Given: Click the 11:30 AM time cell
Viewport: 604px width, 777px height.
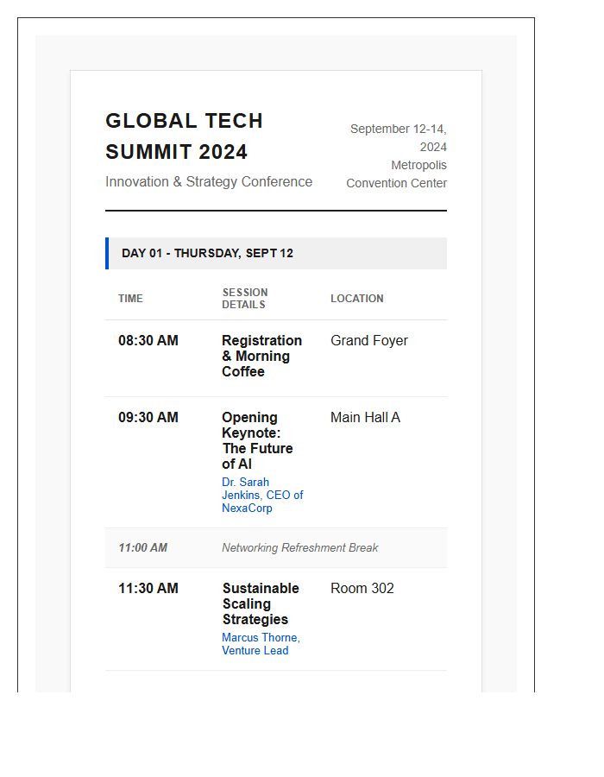Looking at the screenshot, I should coord(148,588).
